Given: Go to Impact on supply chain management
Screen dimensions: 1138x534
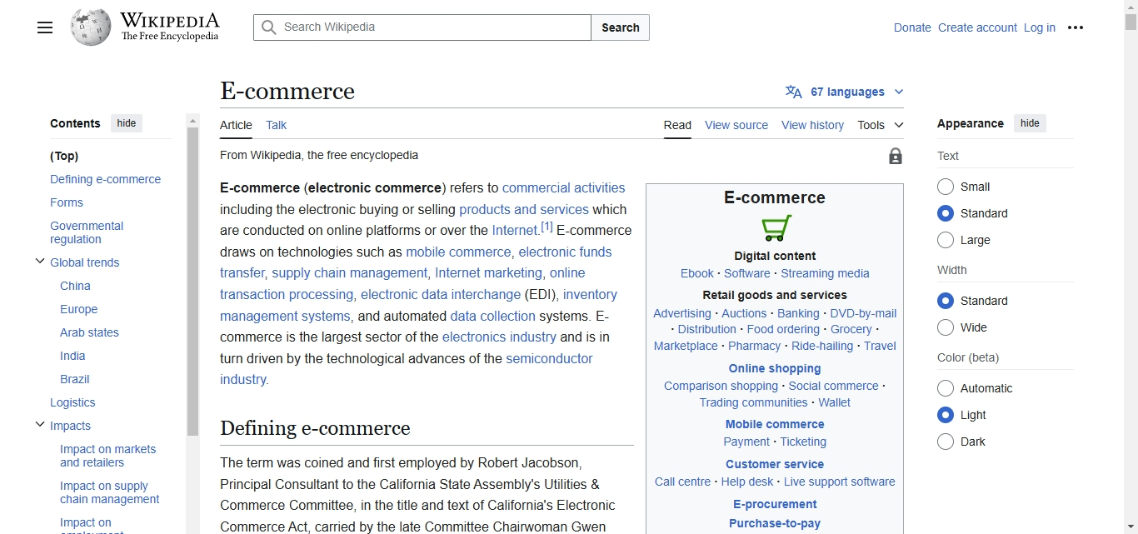Looking at the screenshot, I should pos(109,492).
